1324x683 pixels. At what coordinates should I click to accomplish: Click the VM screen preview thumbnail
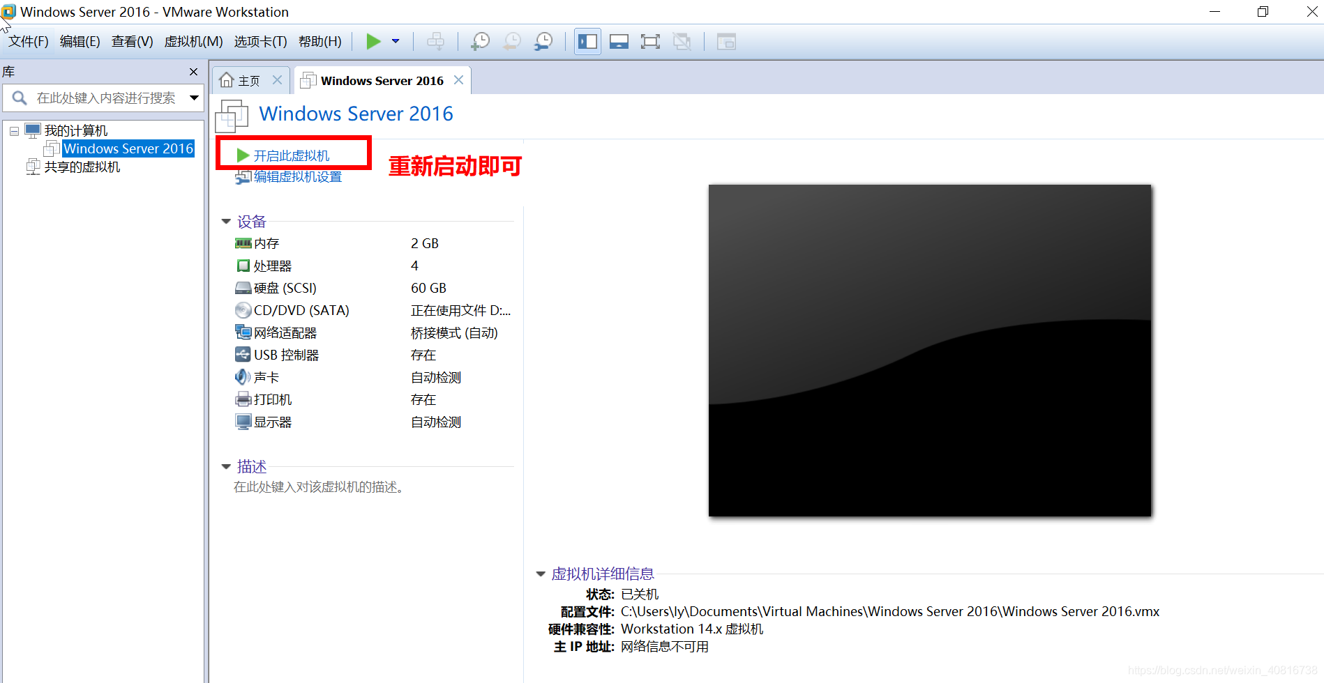(930, 351)
